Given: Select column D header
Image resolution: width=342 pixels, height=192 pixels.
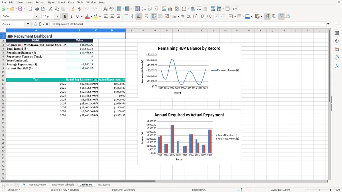Looking at the screenshot, I should (x=112, y=30).
